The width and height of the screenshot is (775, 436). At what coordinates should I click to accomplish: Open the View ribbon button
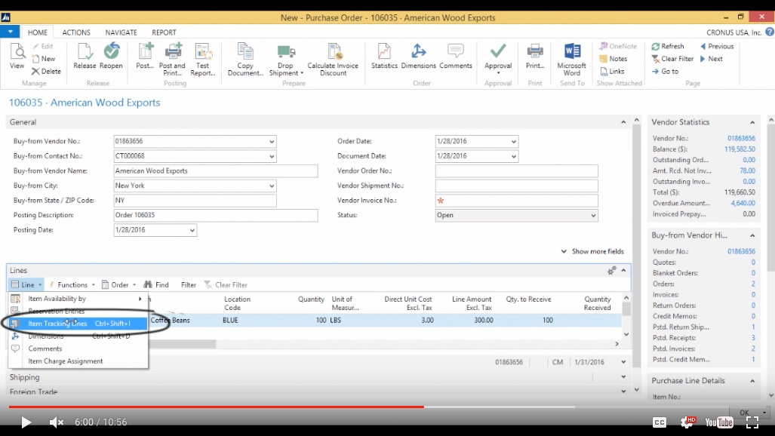coord(17,57)
